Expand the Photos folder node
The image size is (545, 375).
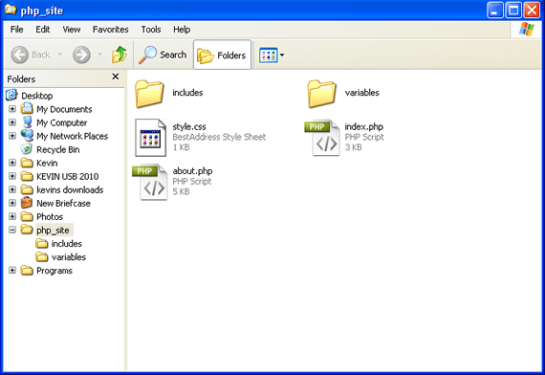click(12, 217)
